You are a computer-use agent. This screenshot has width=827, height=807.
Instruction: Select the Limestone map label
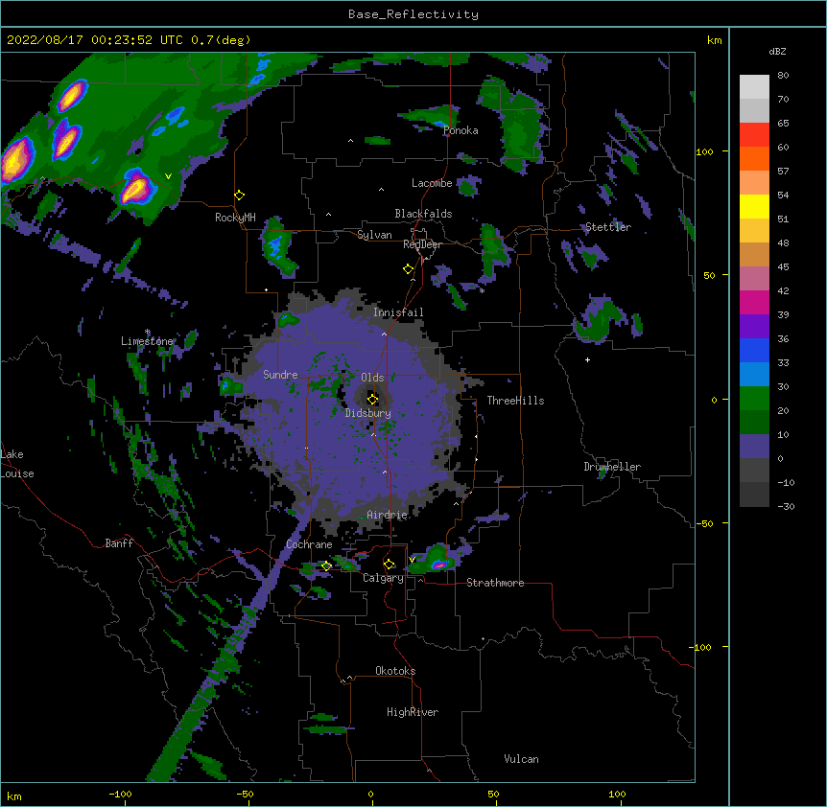[147, 341]
